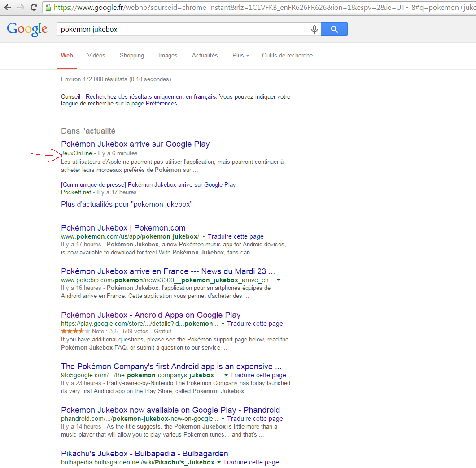The image size is (476, 468).
Task: Translate the phandroid.com result page
Action: [x=255, y=419]
